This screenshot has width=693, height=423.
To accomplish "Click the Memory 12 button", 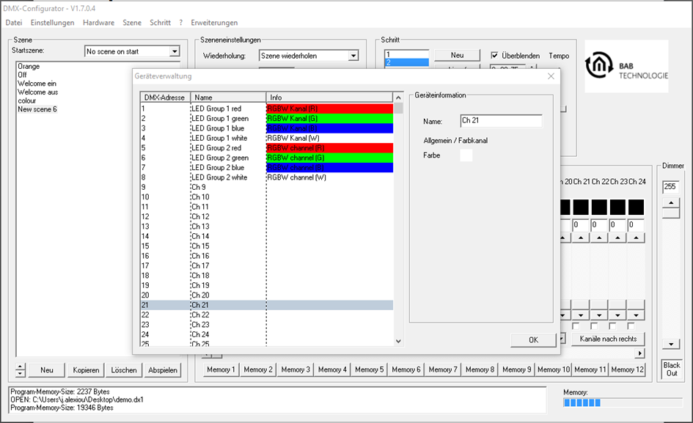I will [627, 369].
